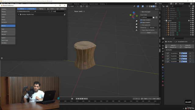The image size is (195, 110).
Task: Open the Keymap section in Preferences
Action: click(8, 34)
